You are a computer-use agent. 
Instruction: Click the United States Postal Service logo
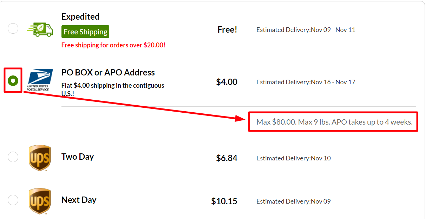point(40,80)
